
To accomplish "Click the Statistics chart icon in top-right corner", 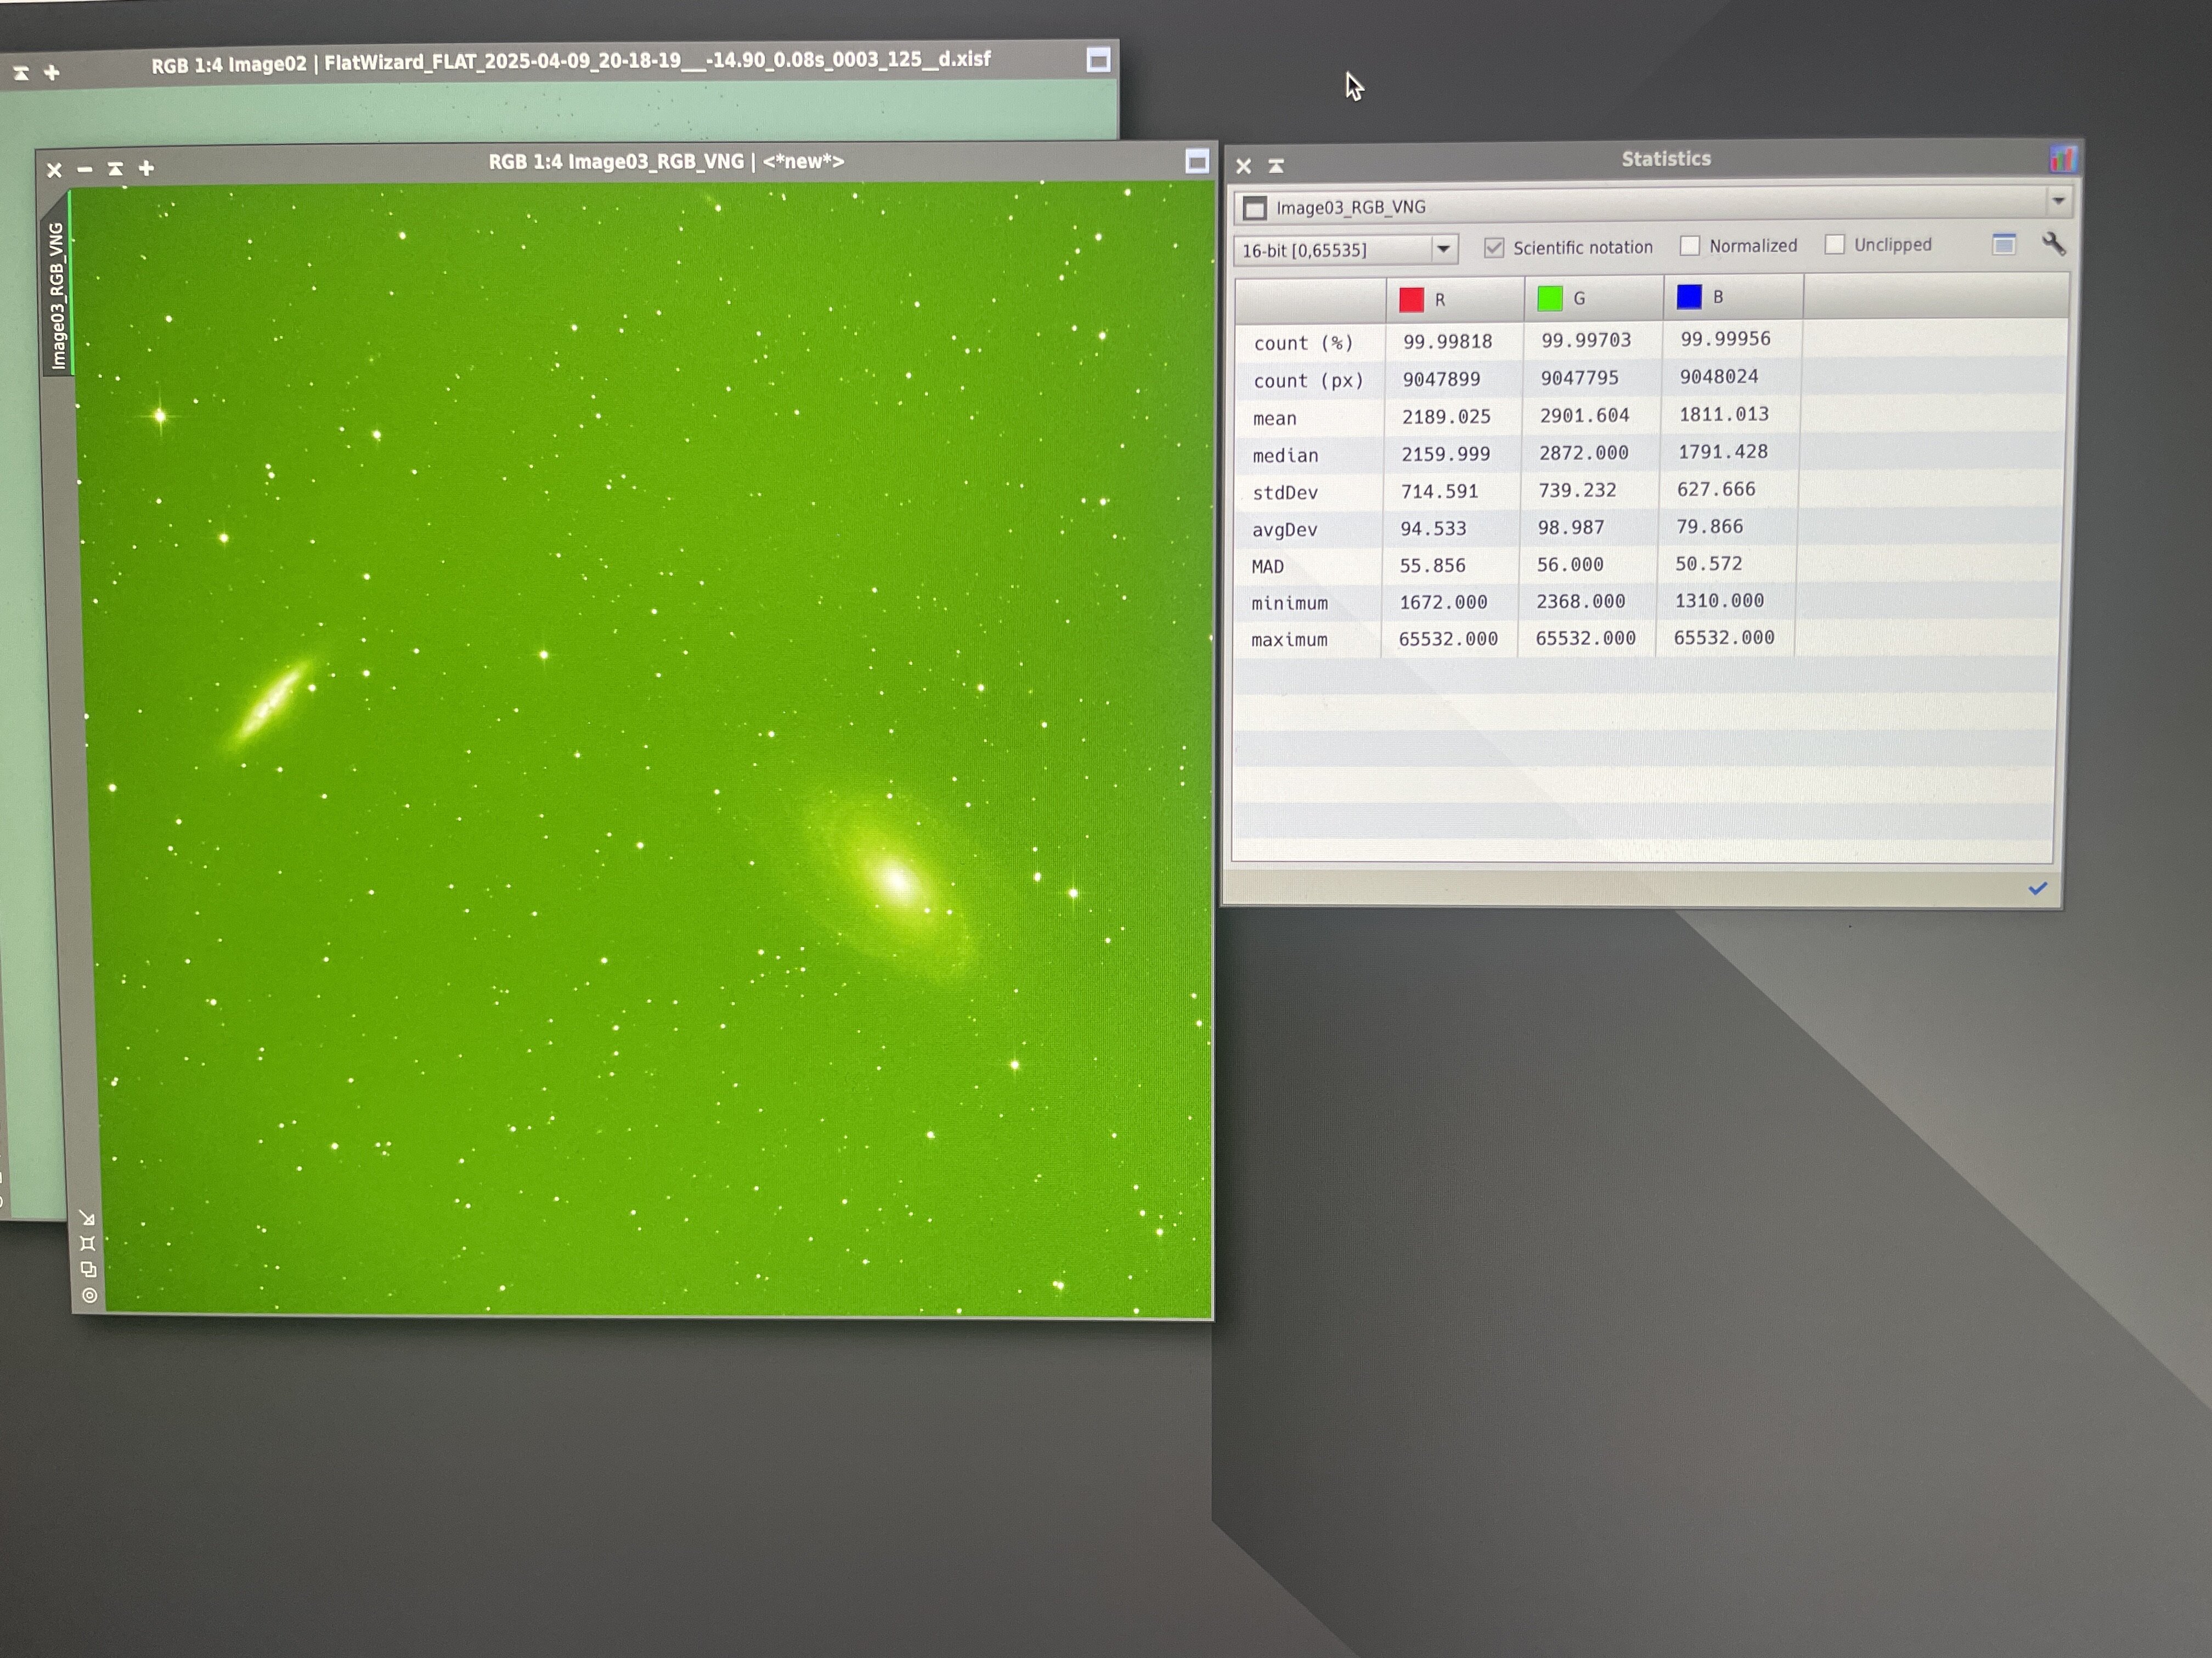I will [x=2063, y=159].
